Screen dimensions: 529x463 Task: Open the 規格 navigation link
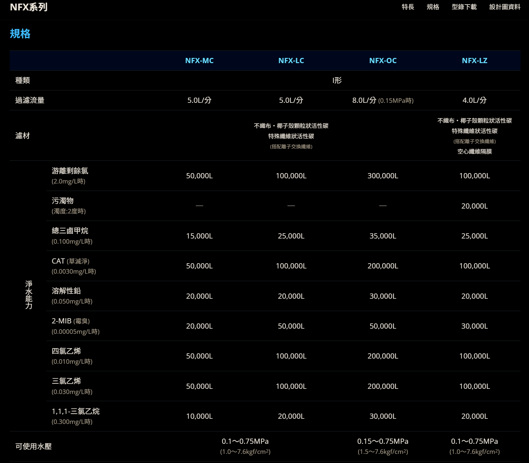(433, 7)
